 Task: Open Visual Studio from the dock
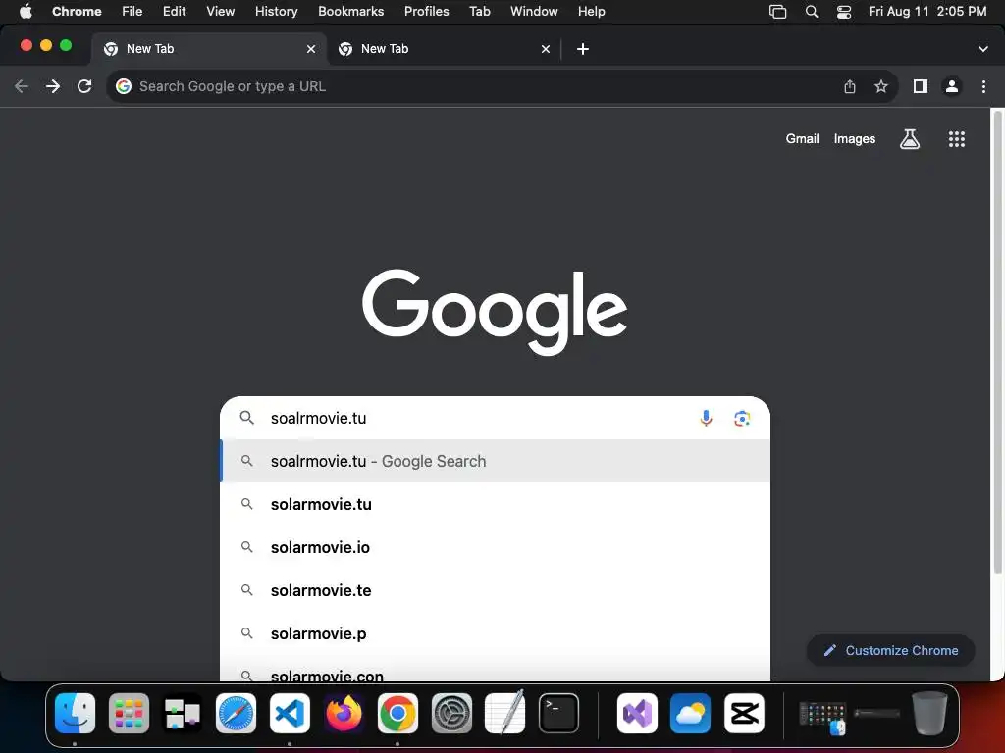(x=637, y=714)
